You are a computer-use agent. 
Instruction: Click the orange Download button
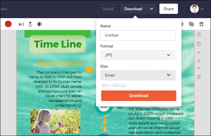[x=139, y=96]
